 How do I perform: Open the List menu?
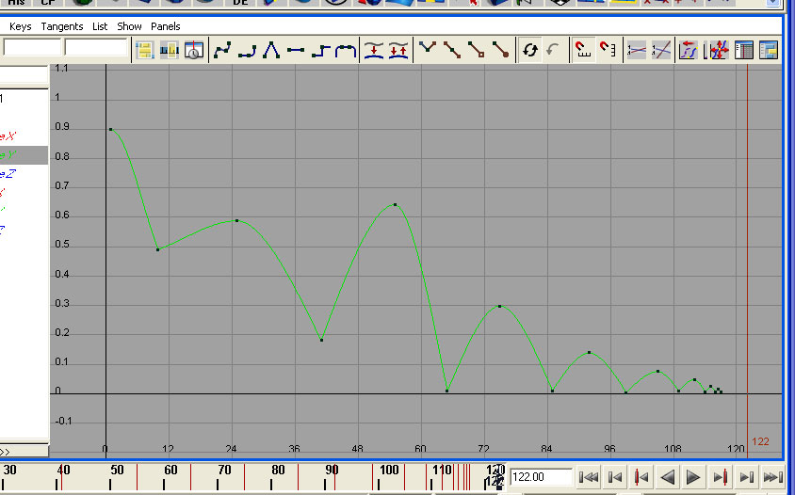pos(100,26)
